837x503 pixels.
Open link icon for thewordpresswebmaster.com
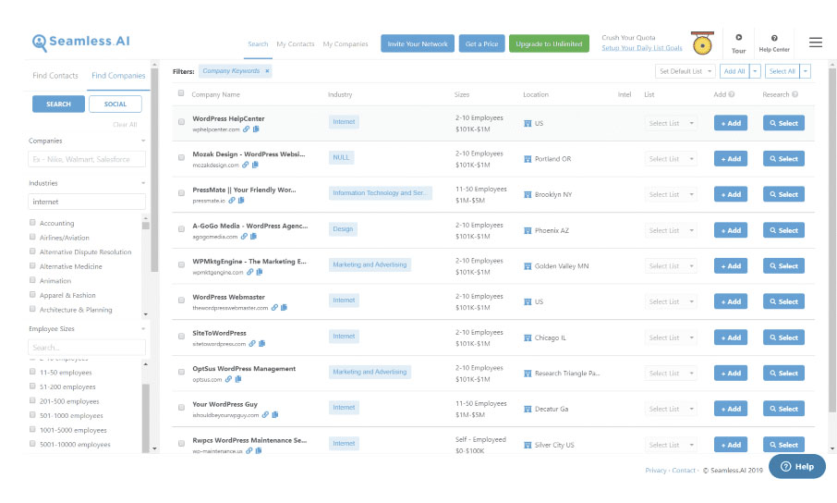[x=274, y=307]
